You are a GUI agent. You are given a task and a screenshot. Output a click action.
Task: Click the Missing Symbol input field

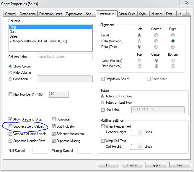85,150
